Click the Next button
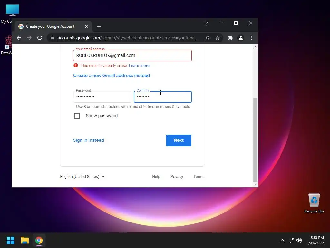The image size is (330, 248). click(x=179, y=140)
